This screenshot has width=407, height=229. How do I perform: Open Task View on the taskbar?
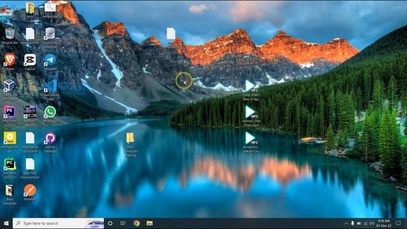(x=123, y=223)
